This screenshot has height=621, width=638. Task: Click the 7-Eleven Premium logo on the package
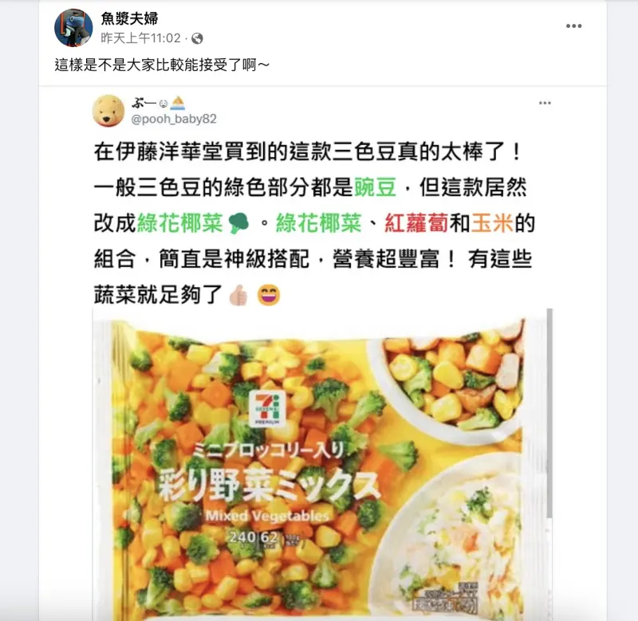[x=267, y=409]
